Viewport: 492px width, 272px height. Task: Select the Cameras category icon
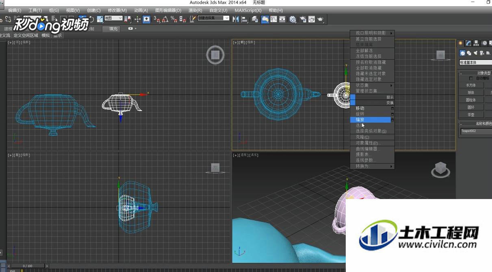point(482,53)
